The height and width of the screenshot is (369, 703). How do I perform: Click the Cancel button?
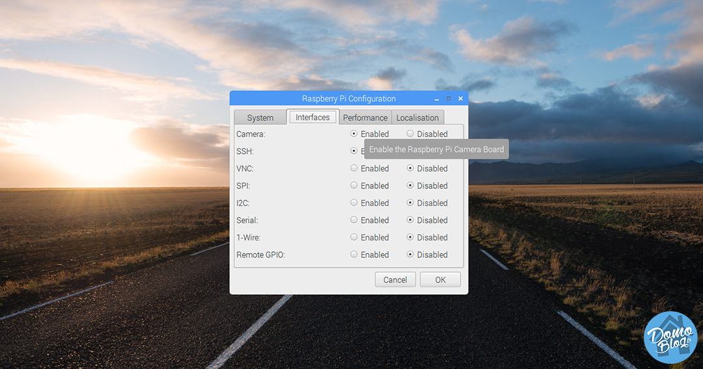(395, 279)
